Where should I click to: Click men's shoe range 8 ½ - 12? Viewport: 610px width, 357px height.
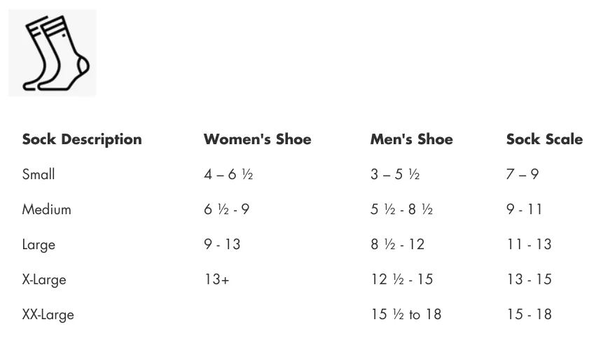point(397,244)
